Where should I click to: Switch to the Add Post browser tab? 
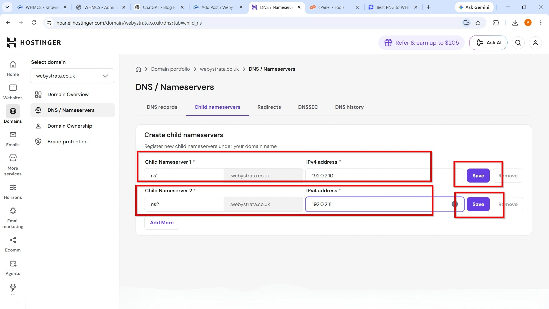click(x=217, y=7)
